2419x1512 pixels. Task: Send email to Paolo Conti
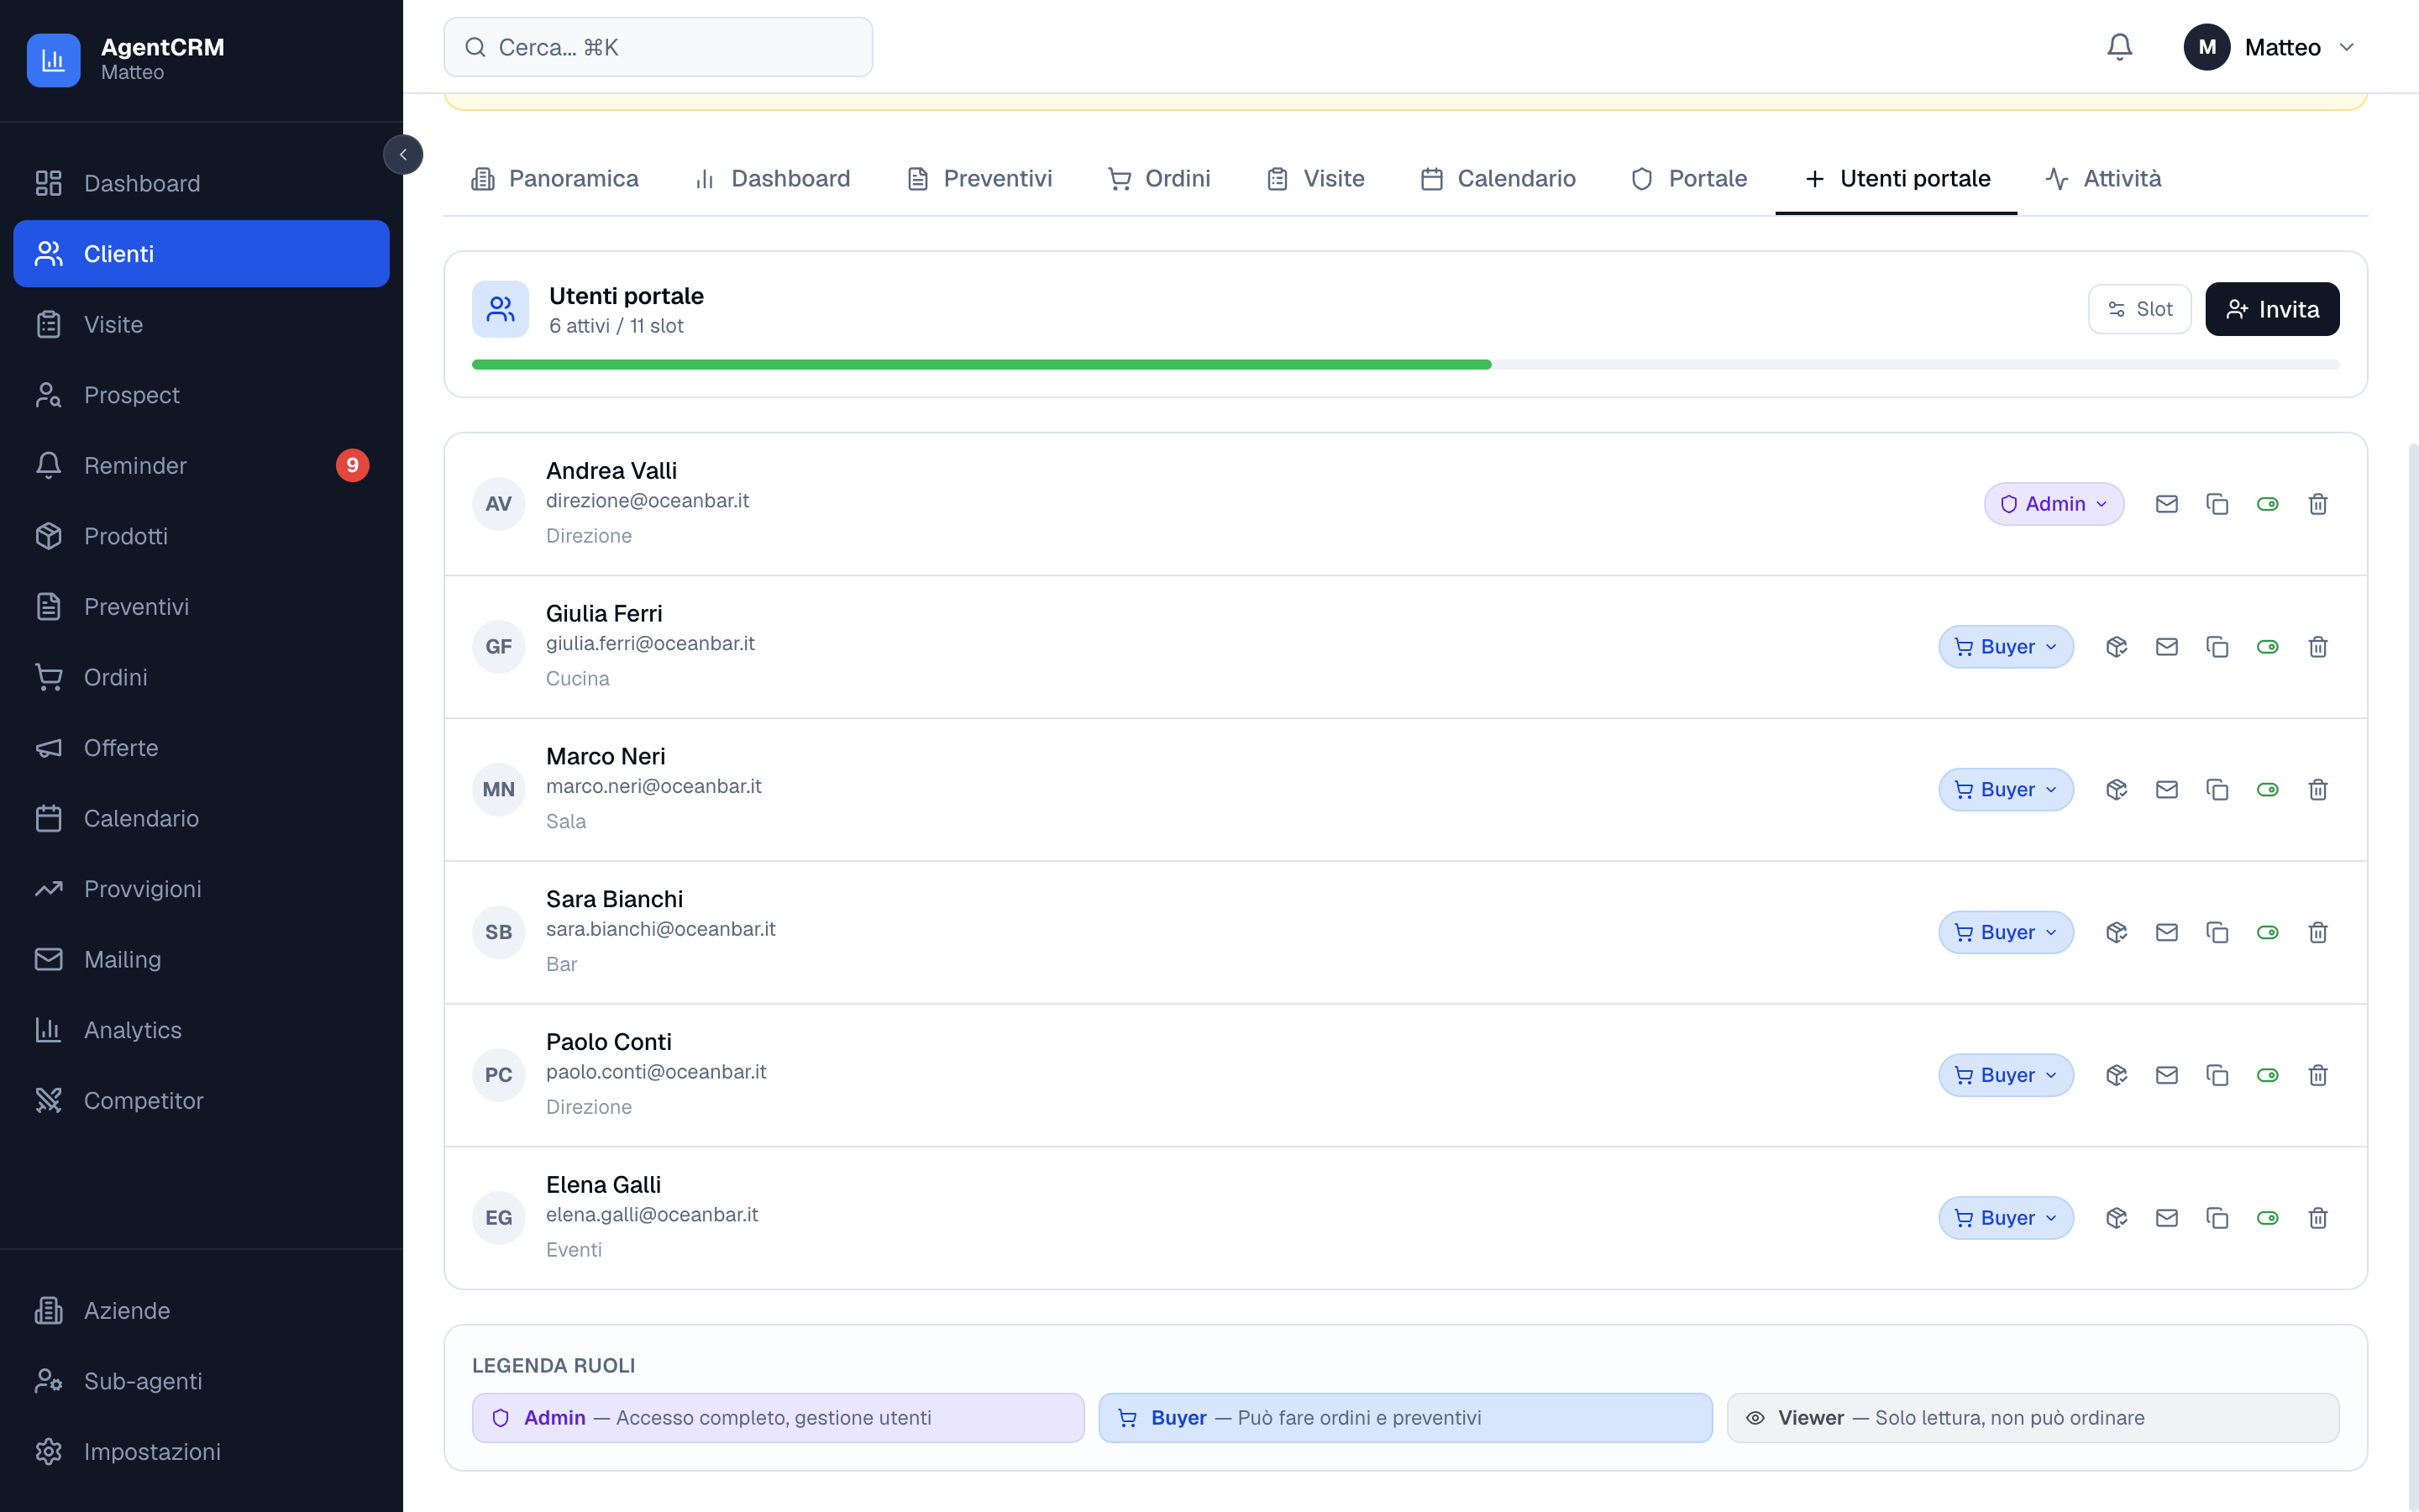pos(2166,1075)
